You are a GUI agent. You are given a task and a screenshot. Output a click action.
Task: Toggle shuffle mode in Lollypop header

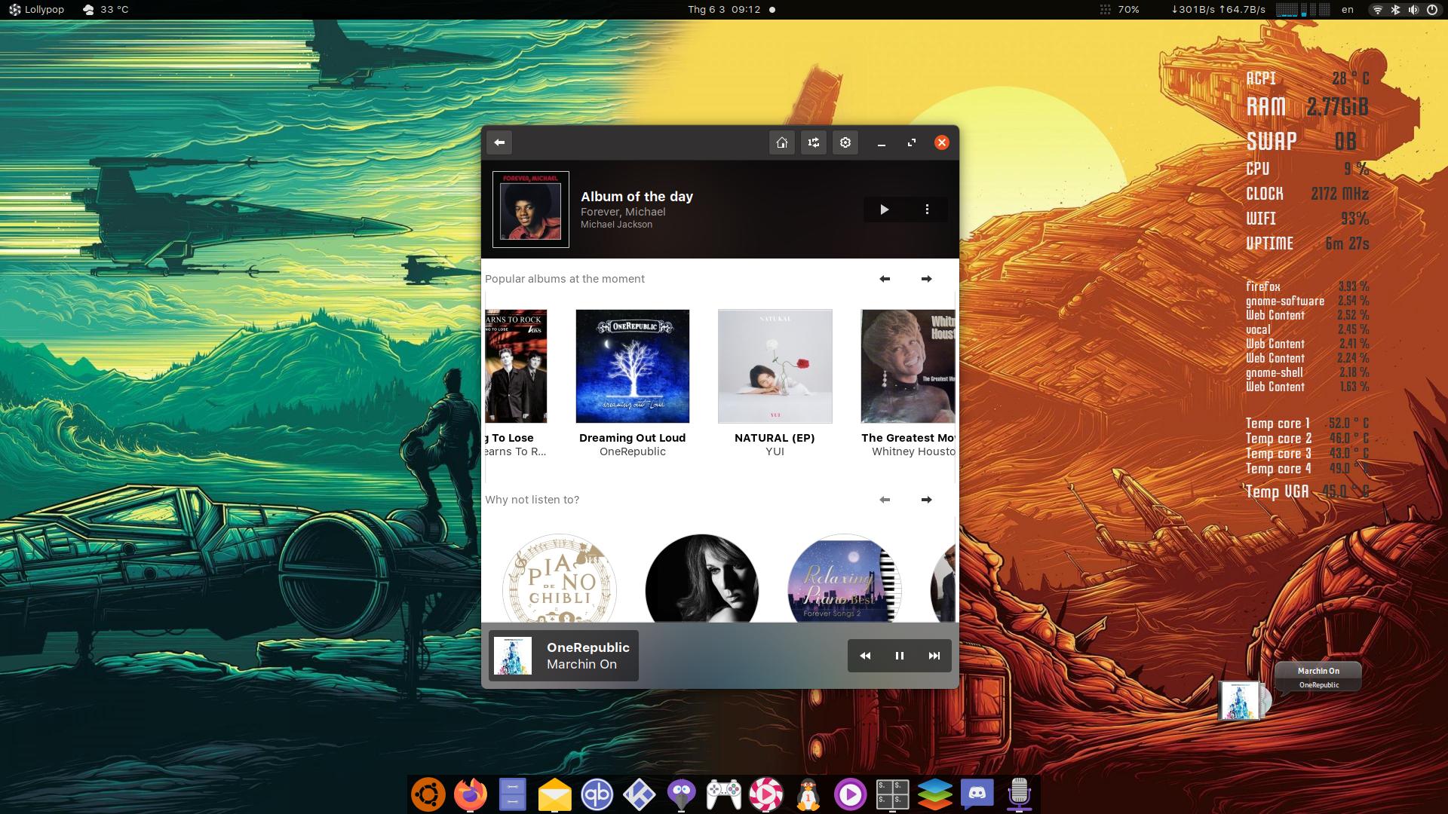(x=814, y=142)
